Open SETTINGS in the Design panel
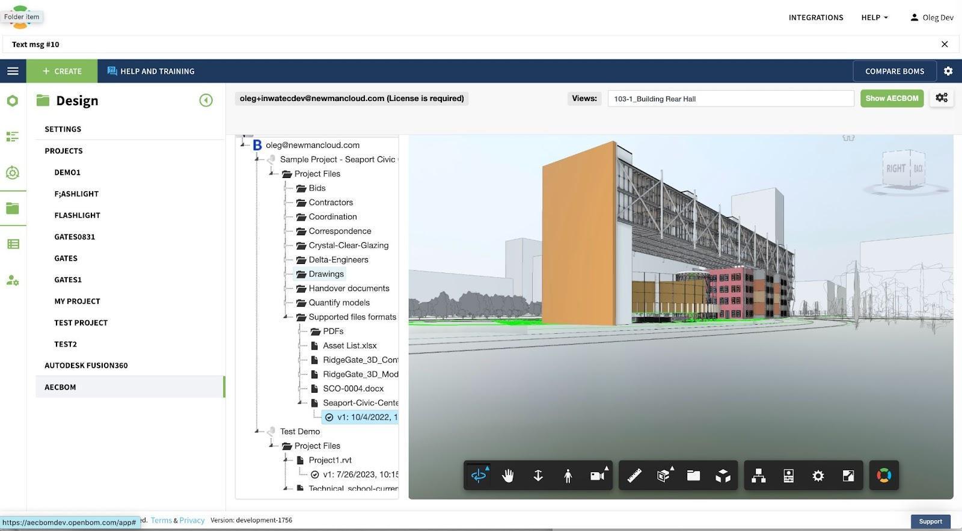Viewport: 962px width, 531px height. (x=63, y=129)
